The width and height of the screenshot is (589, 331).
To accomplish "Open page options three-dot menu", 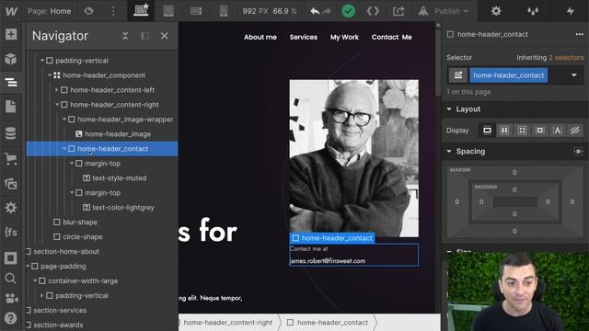I will tap(113, 11).
